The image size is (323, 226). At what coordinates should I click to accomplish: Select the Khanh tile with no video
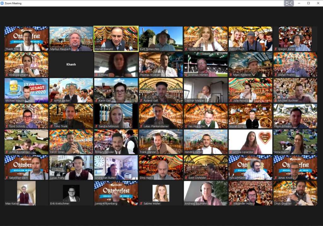pos(71,64)
